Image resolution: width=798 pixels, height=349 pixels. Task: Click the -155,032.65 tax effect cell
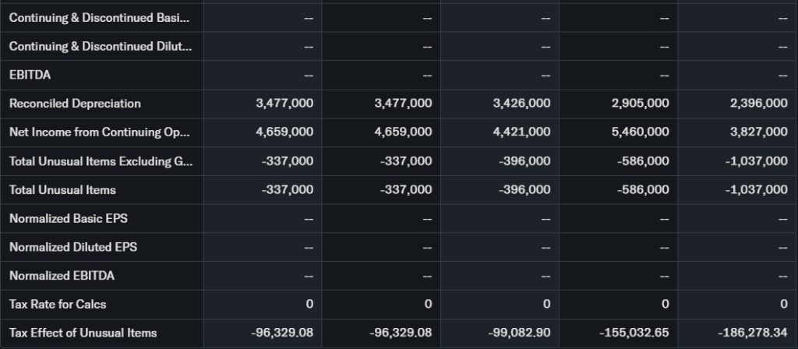(634, 333)
